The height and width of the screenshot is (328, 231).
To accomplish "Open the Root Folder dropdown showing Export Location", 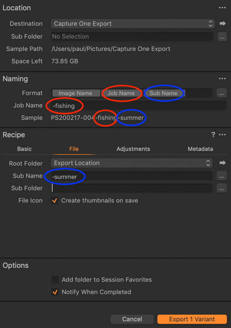I will pos(132,163).
